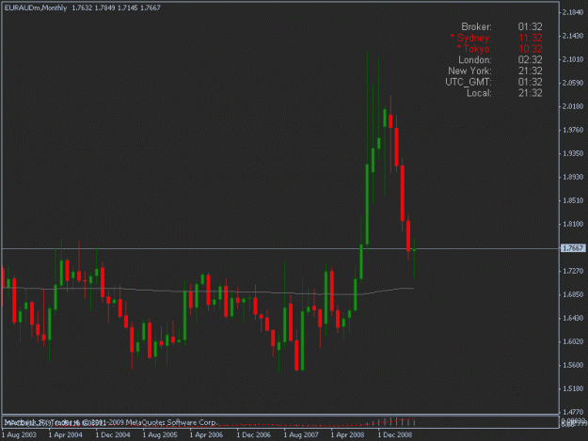Click the 1.8930 price axis label
This screenshot has height=441, width=588.
tap(573, 177)
